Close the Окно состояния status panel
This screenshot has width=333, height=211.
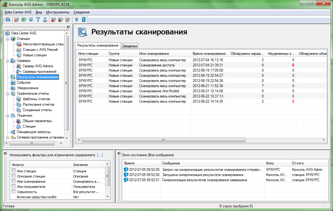[119, 153]
